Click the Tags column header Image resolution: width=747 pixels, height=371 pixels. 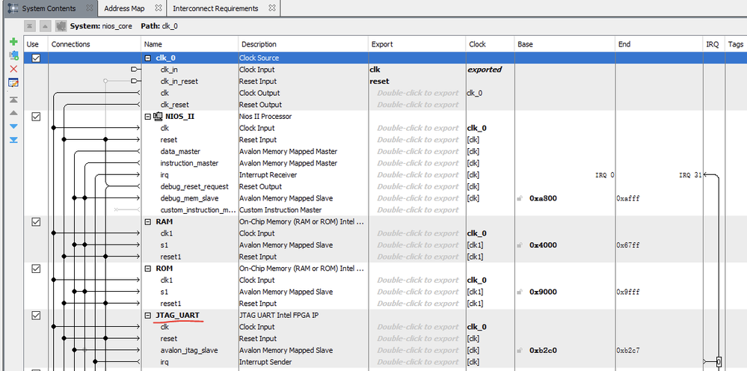(736, 44)
